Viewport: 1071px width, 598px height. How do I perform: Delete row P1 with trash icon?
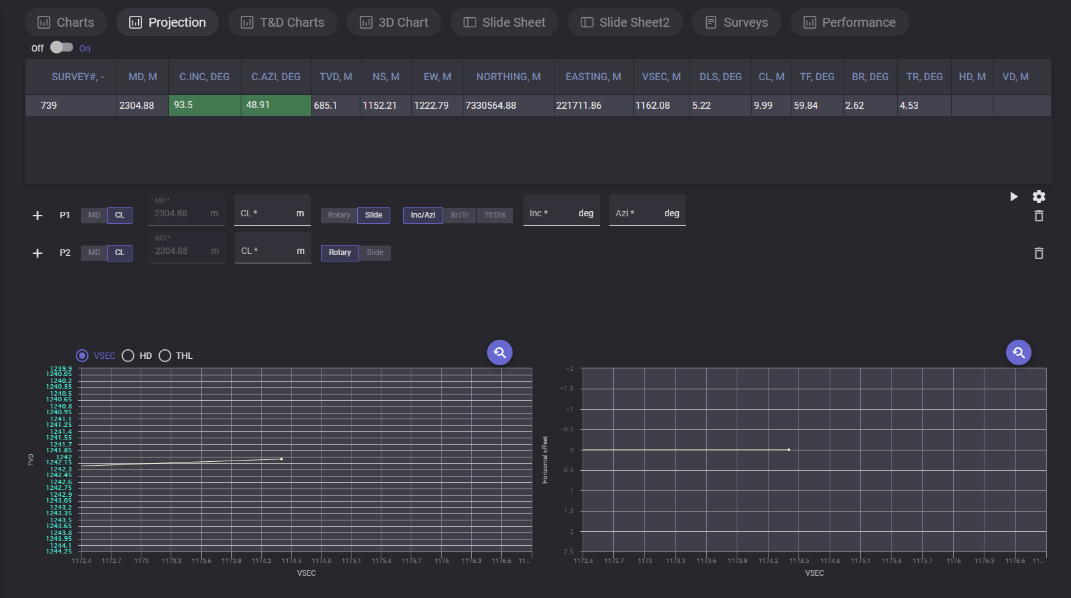tap(1039, 216)
